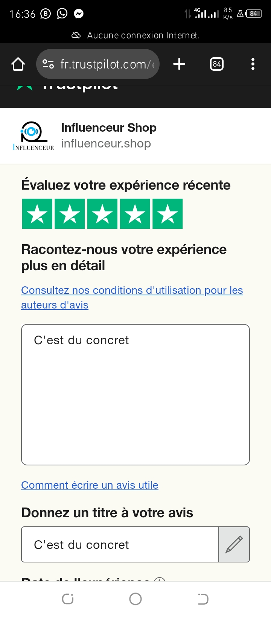Select the fourth rating star
Viewport: 271px width, 617px height.
coord(135,214)
